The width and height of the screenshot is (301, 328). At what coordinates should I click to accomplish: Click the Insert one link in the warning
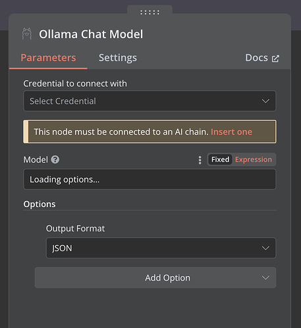point(231,132)
